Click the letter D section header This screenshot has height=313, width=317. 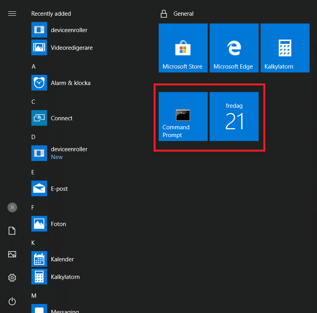pos(33,137)
